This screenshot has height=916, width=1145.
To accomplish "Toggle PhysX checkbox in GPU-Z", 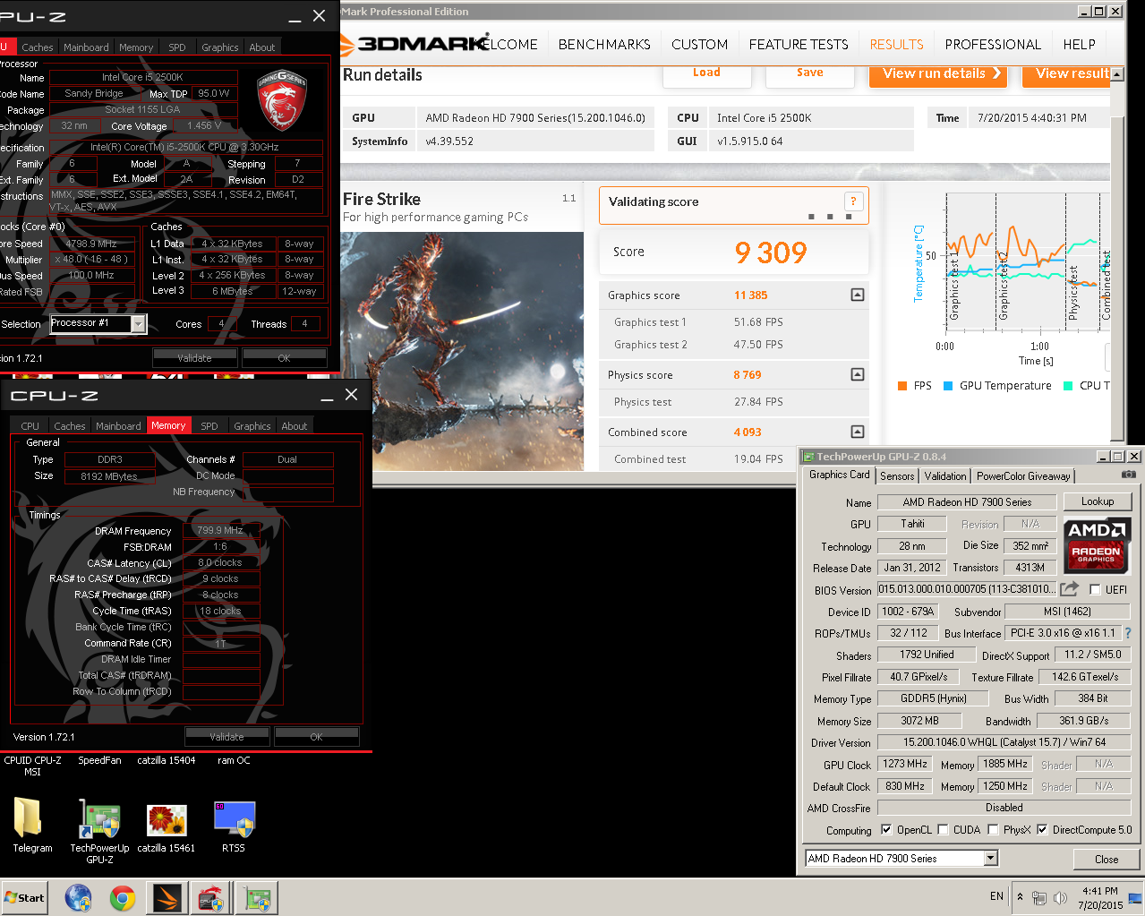I will click(993, 830).
